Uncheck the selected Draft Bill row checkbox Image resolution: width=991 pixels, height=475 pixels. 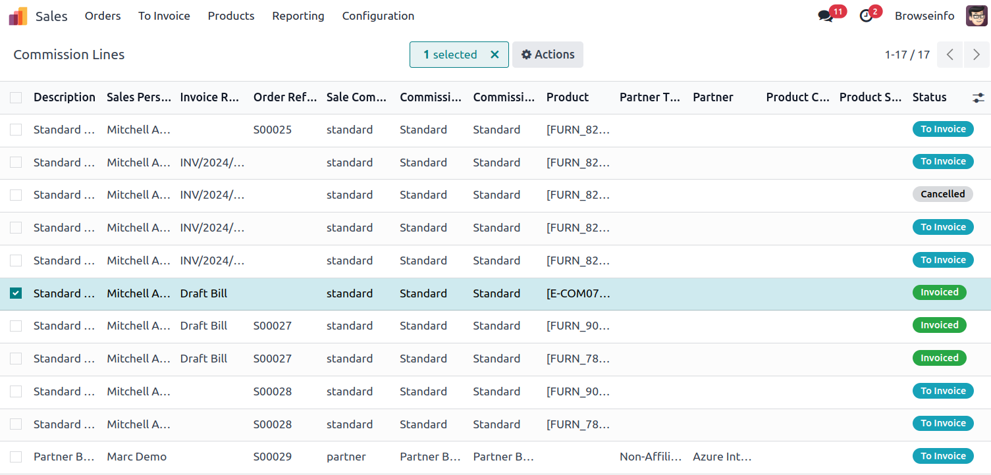pos(16,293)
